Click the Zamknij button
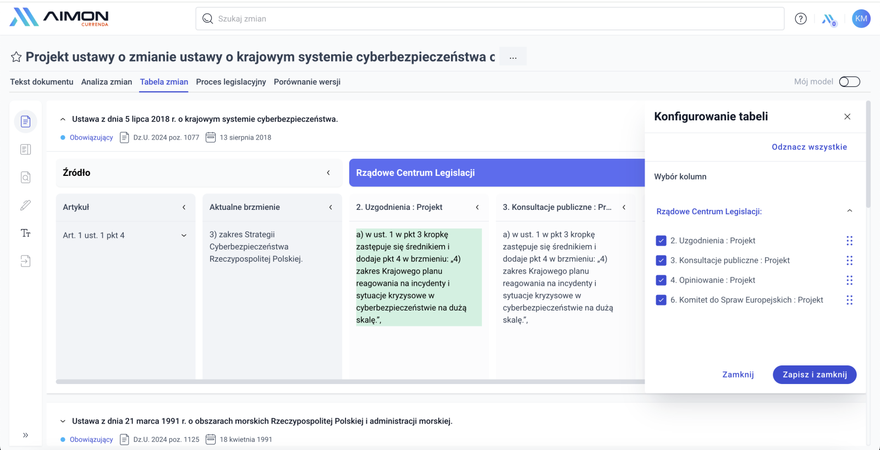The height and width of the screenshot is (450, 880). click(738, 375)
